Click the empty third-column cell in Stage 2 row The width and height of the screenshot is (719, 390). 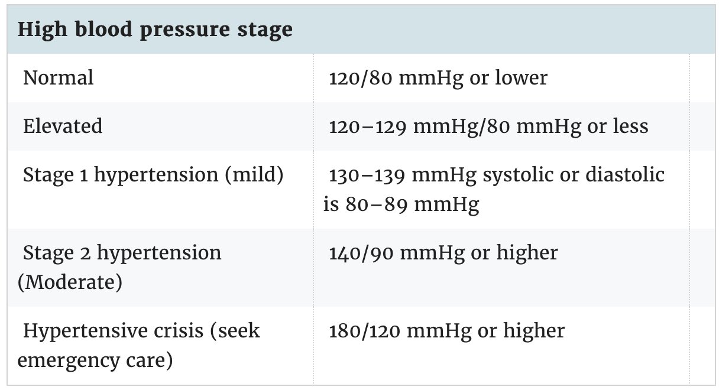point(701,267)
